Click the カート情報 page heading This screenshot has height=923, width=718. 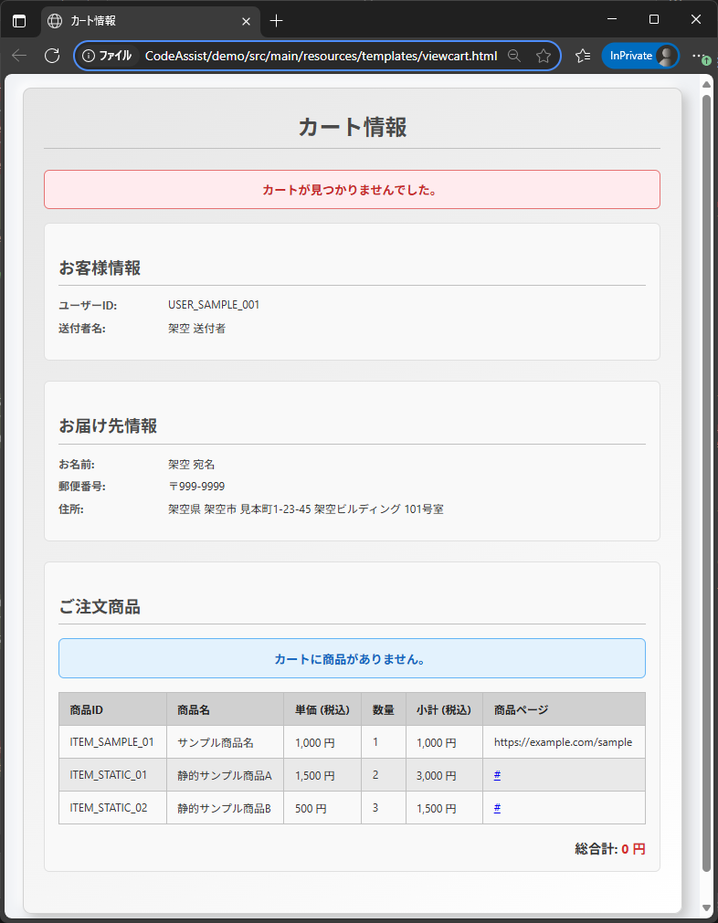click(x=353, y=127)
